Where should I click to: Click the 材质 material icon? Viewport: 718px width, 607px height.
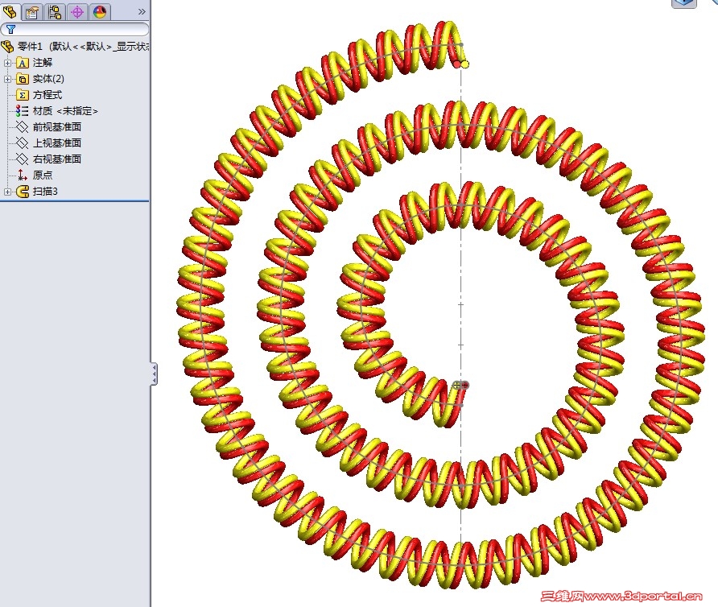[22, 111]
